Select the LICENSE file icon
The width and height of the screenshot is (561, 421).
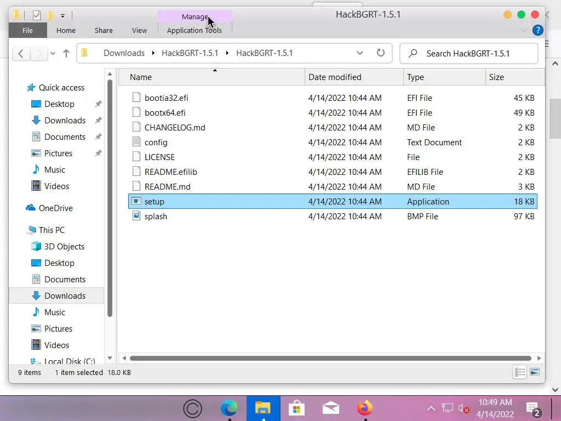[x=136, y=157]
